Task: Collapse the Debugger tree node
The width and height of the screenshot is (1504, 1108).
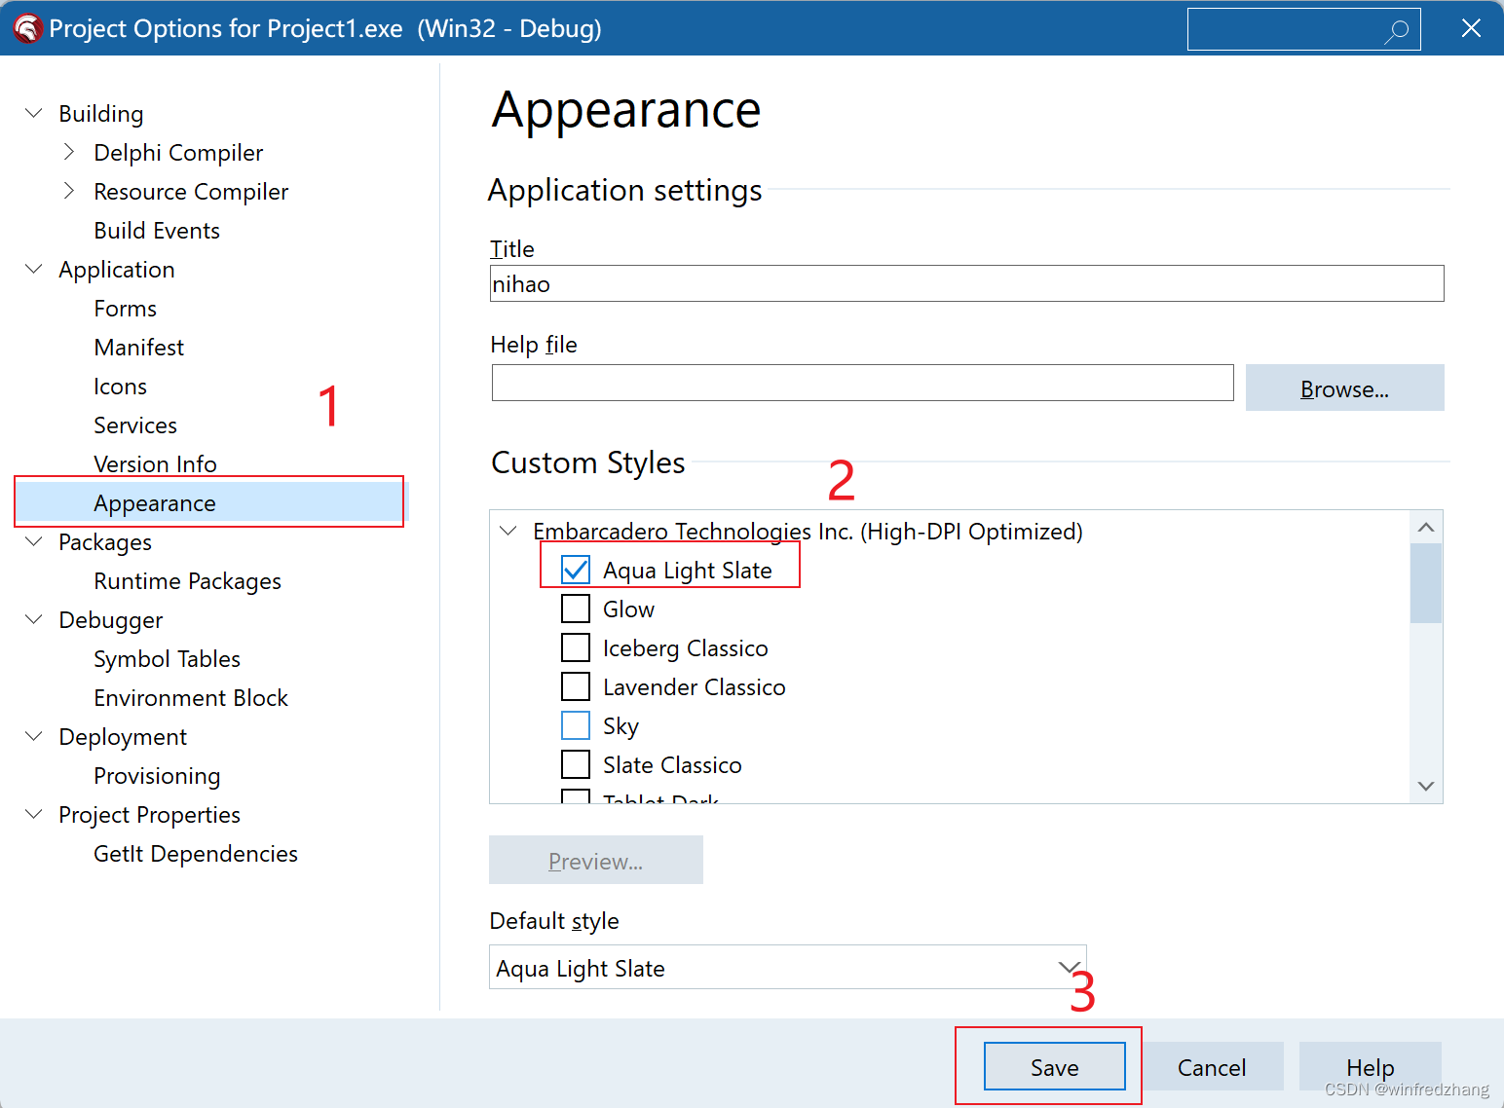Action: (x=34, y=619)
